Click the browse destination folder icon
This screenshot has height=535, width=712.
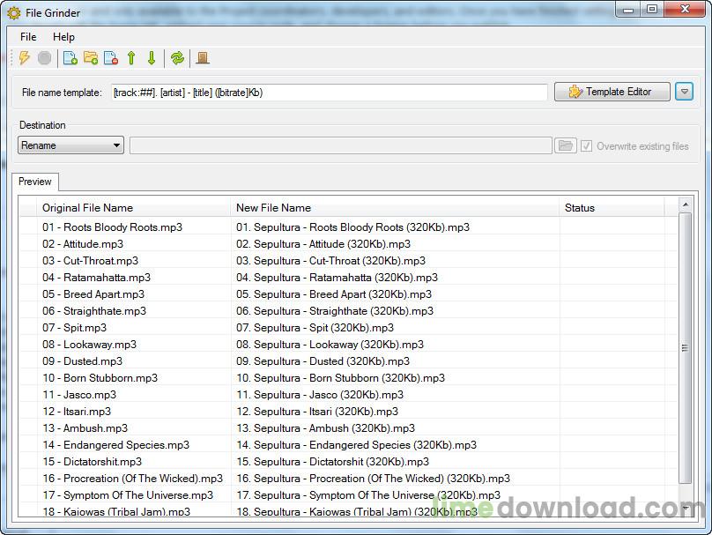(x=566, y=145)
